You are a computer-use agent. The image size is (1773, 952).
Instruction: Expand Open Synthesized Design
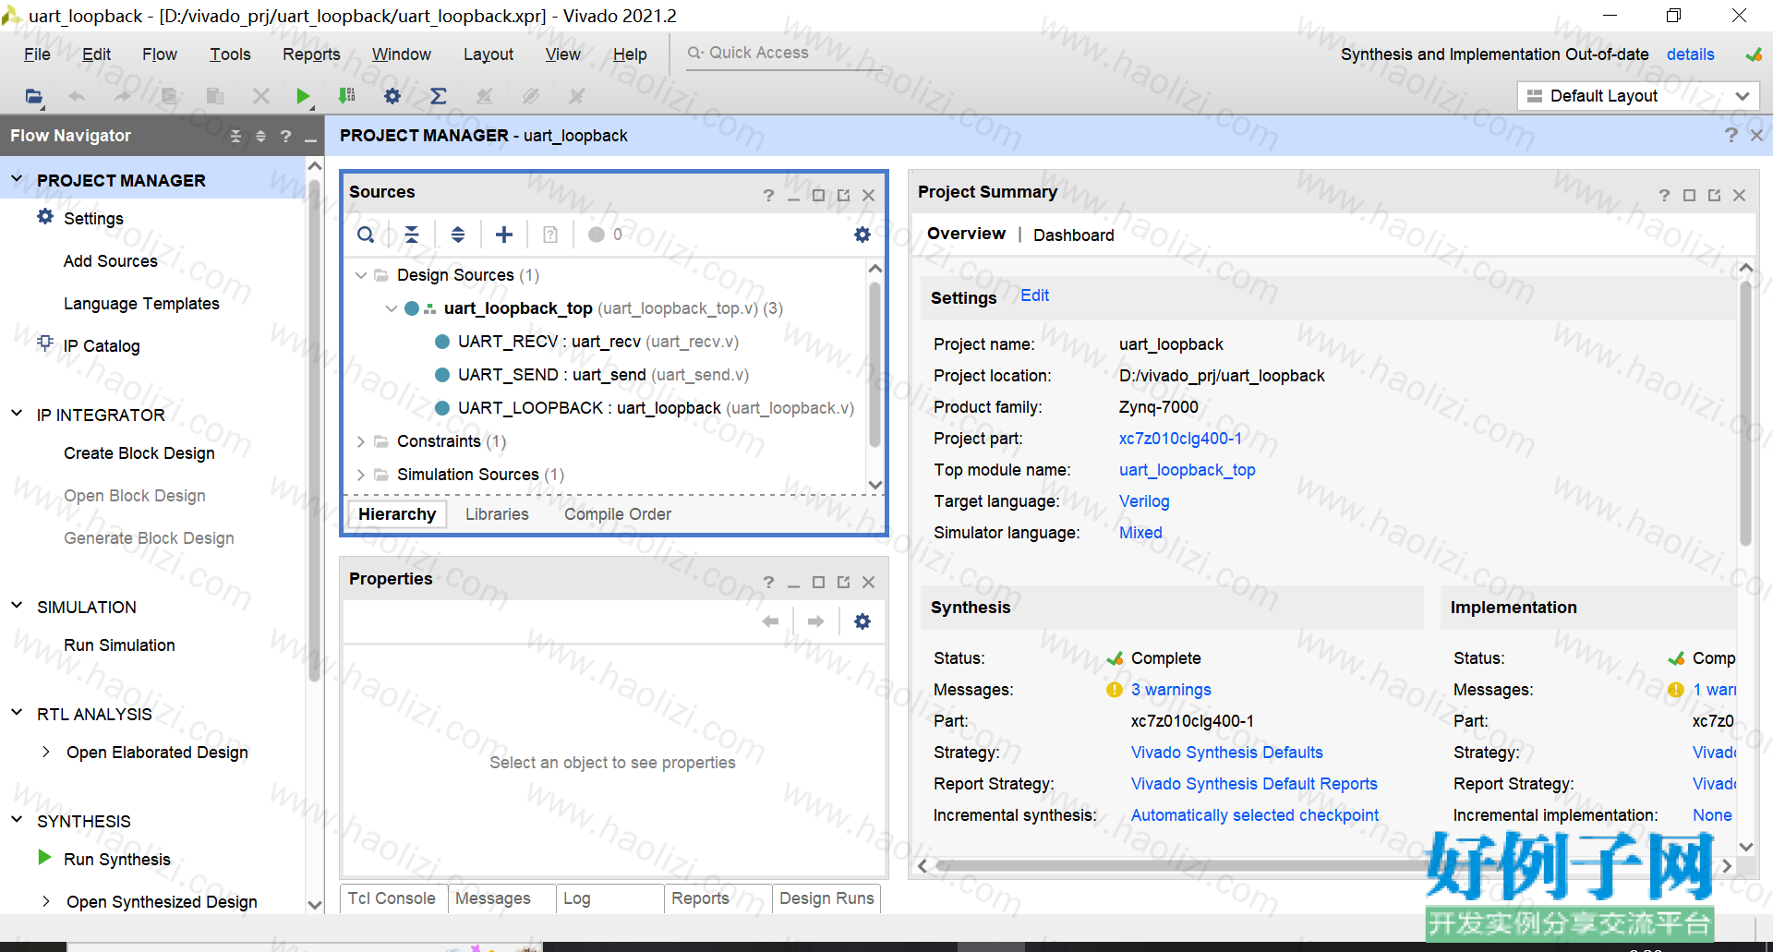pyautogui.click(x=45, y=901)
